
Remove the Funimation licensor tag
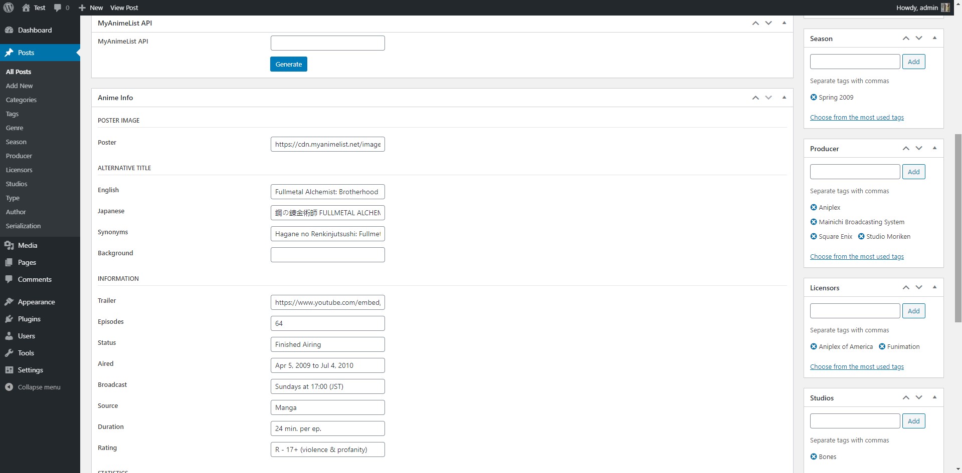tap(882, 346)
